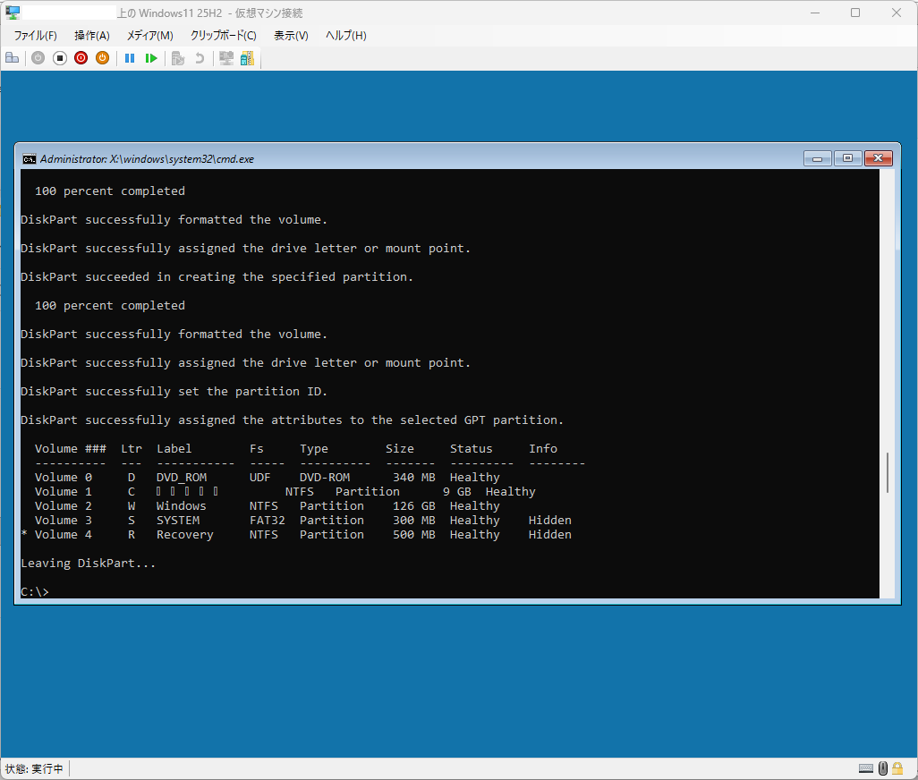
Task: Click the mouse icon in the status bar
Action: (x=883, y=768)
